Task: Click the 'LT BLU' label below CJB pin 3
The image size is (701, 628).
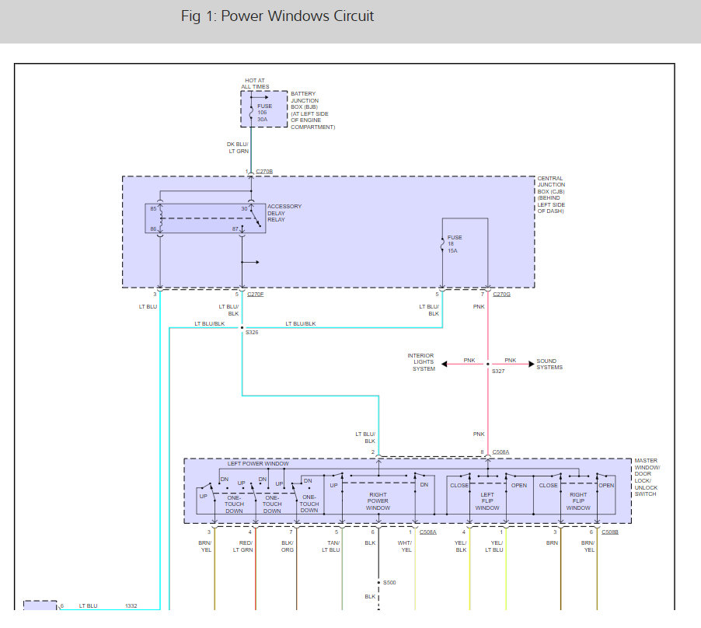Action: [x=148, y=307]
